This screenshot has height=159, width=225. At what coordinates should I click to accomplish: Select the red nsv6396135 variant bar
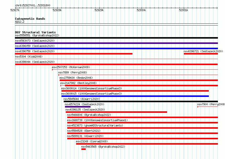[x=116, y=112]
